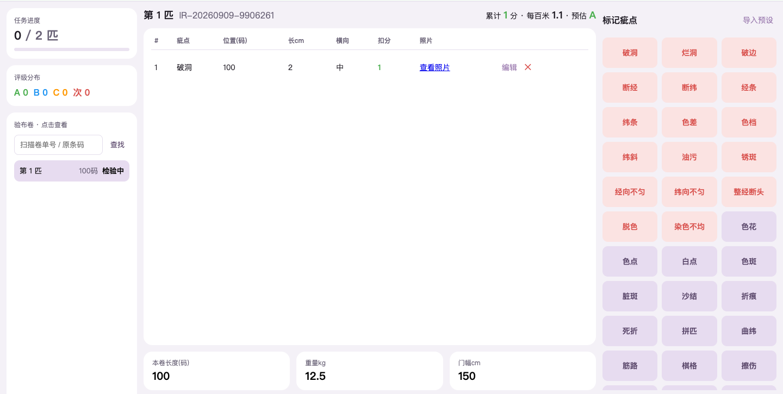This screenshot has width=783, height=394.
Task: Mark a 锈斑 defect
Action: tap(749, 157)
